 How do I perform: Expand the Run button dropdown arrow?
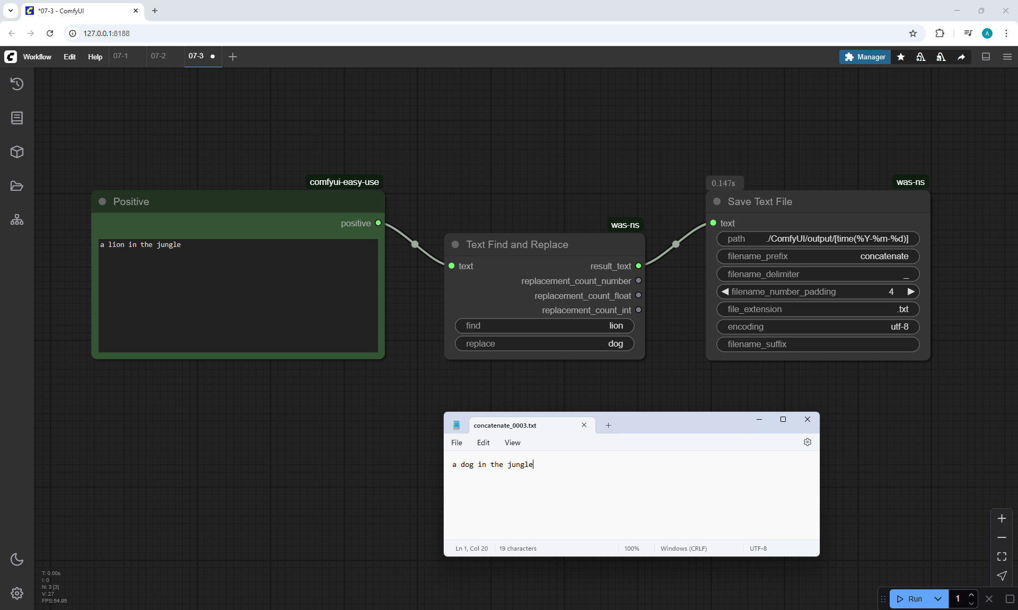coord(937,599)
